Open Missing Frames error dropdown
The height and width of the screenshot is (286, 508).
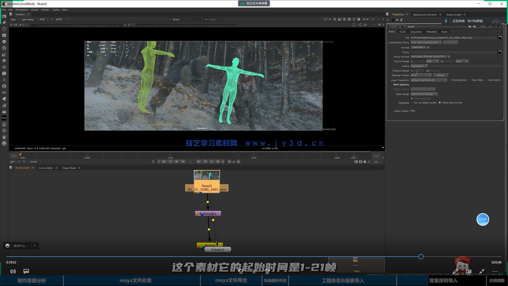click(421, 75)
